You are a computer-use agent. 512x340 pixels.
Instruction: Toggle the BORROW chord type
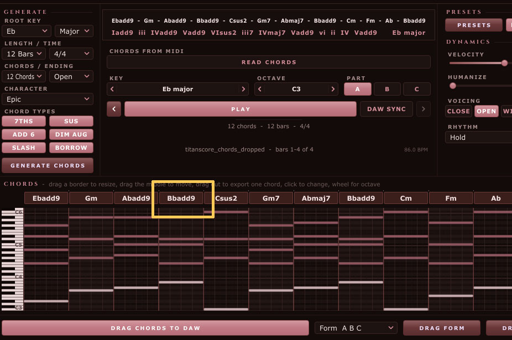tap(71, 148)
